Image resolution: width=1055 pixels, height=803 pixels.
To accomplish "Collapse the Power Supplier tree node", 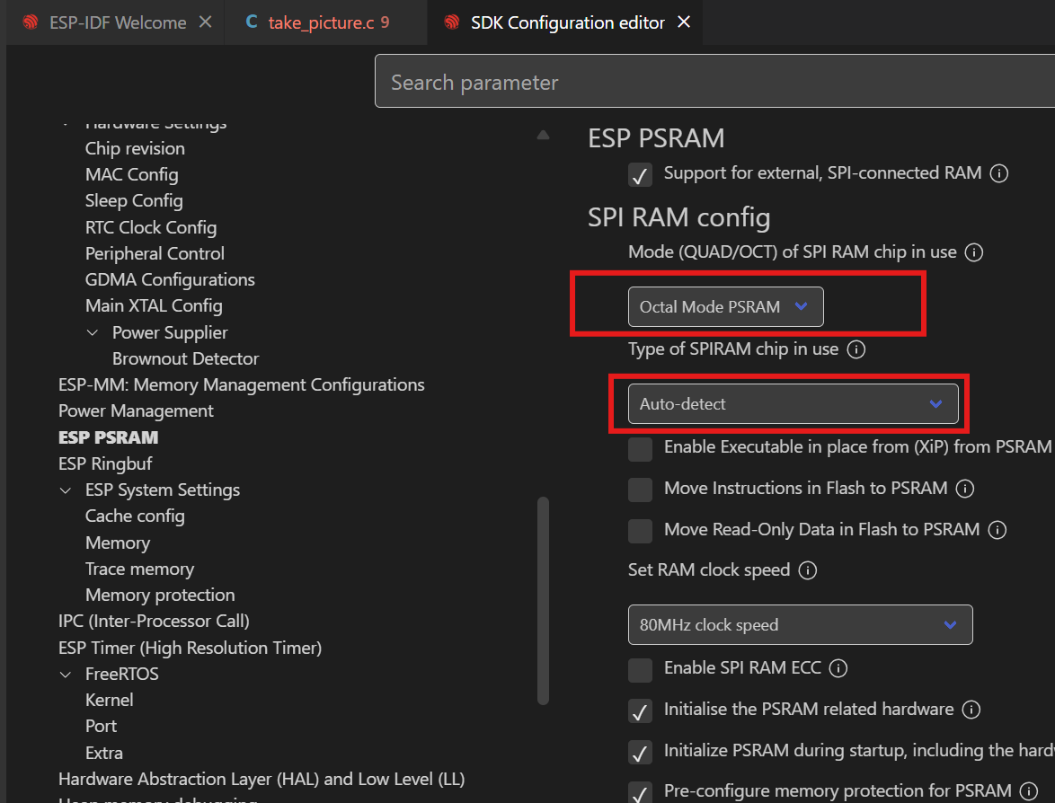I will 93,333.
